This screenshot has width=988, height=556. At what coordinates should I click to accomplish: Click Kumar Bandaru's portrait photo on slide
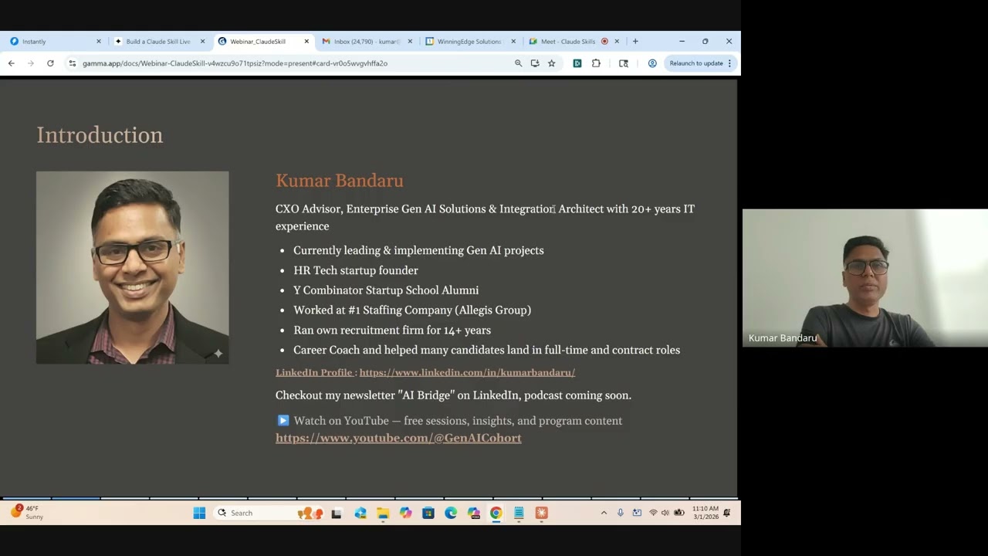(132, 267)
